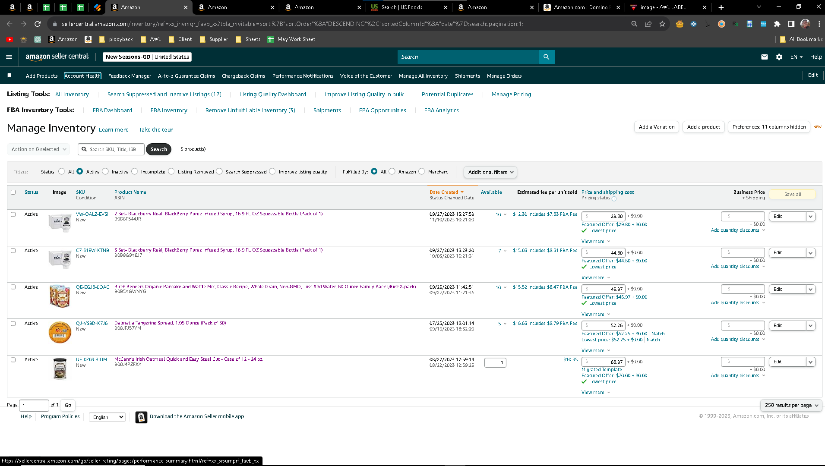Click the browser profile avatar
This screenshot has width=825, height=466.
coord(805,24)
